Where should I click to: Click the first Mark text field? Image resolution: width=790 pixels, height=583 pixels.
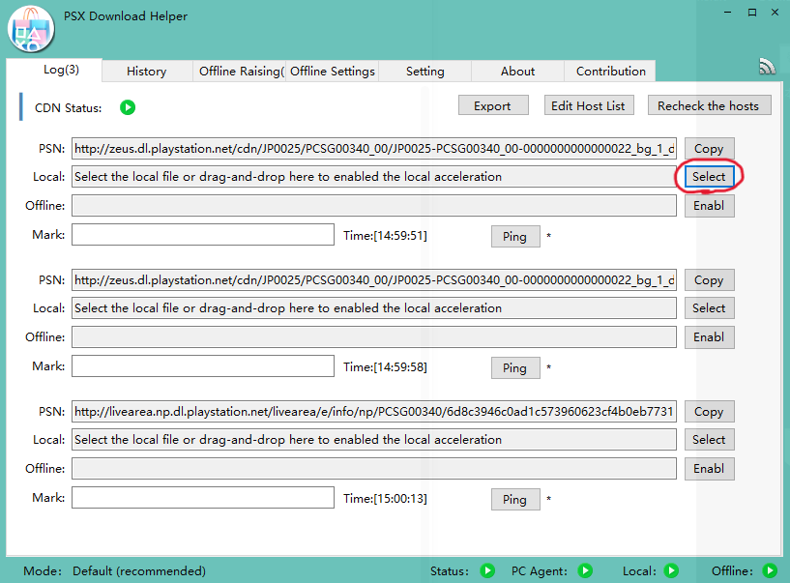click(x=203, y=235)
